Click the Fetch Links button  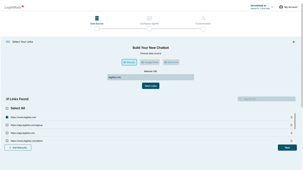point(151,86)
